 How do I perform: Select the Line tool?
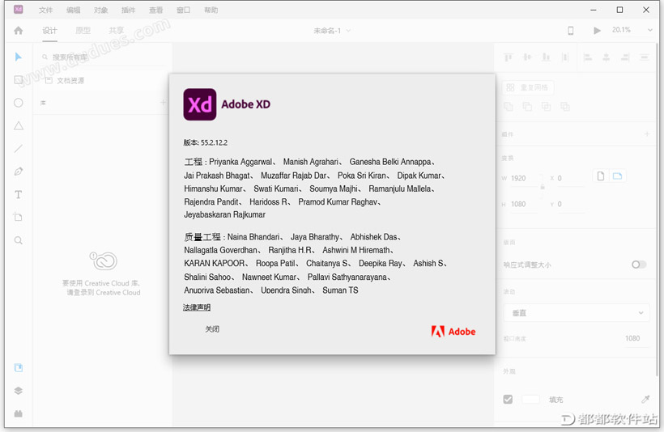point(18,149)
